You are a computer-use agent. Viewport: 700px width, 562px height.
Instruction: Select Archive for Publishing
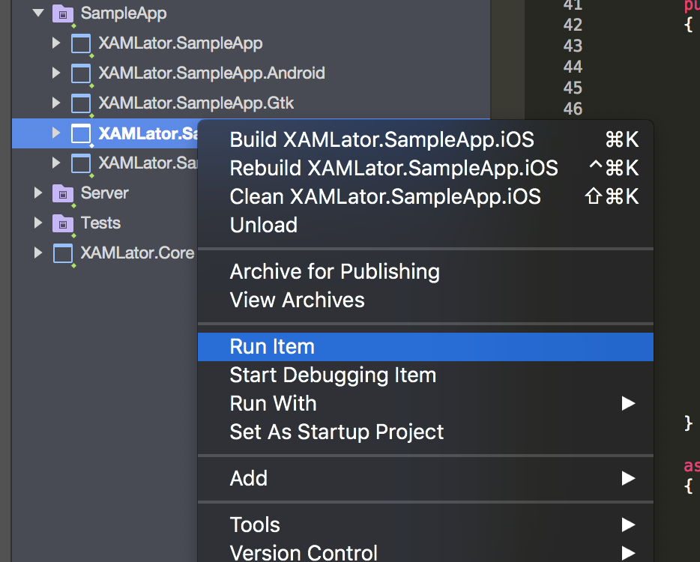click(334, 271)
